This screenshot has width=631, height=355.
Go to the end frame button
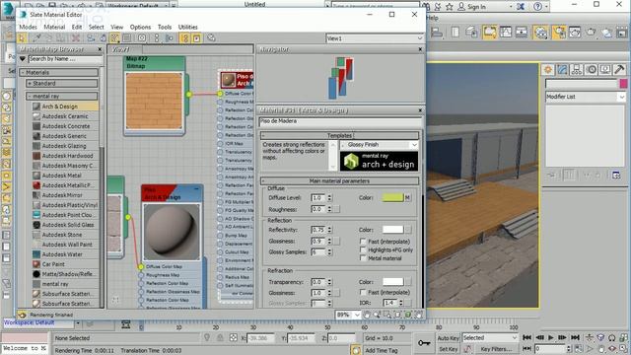point(576,337)
